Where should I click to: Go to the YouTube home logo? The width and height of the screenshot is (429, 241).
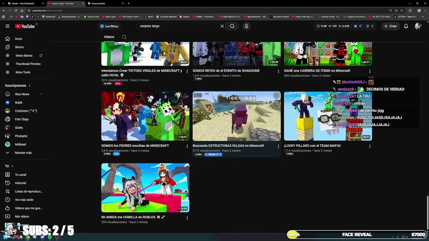pos(25,26)
